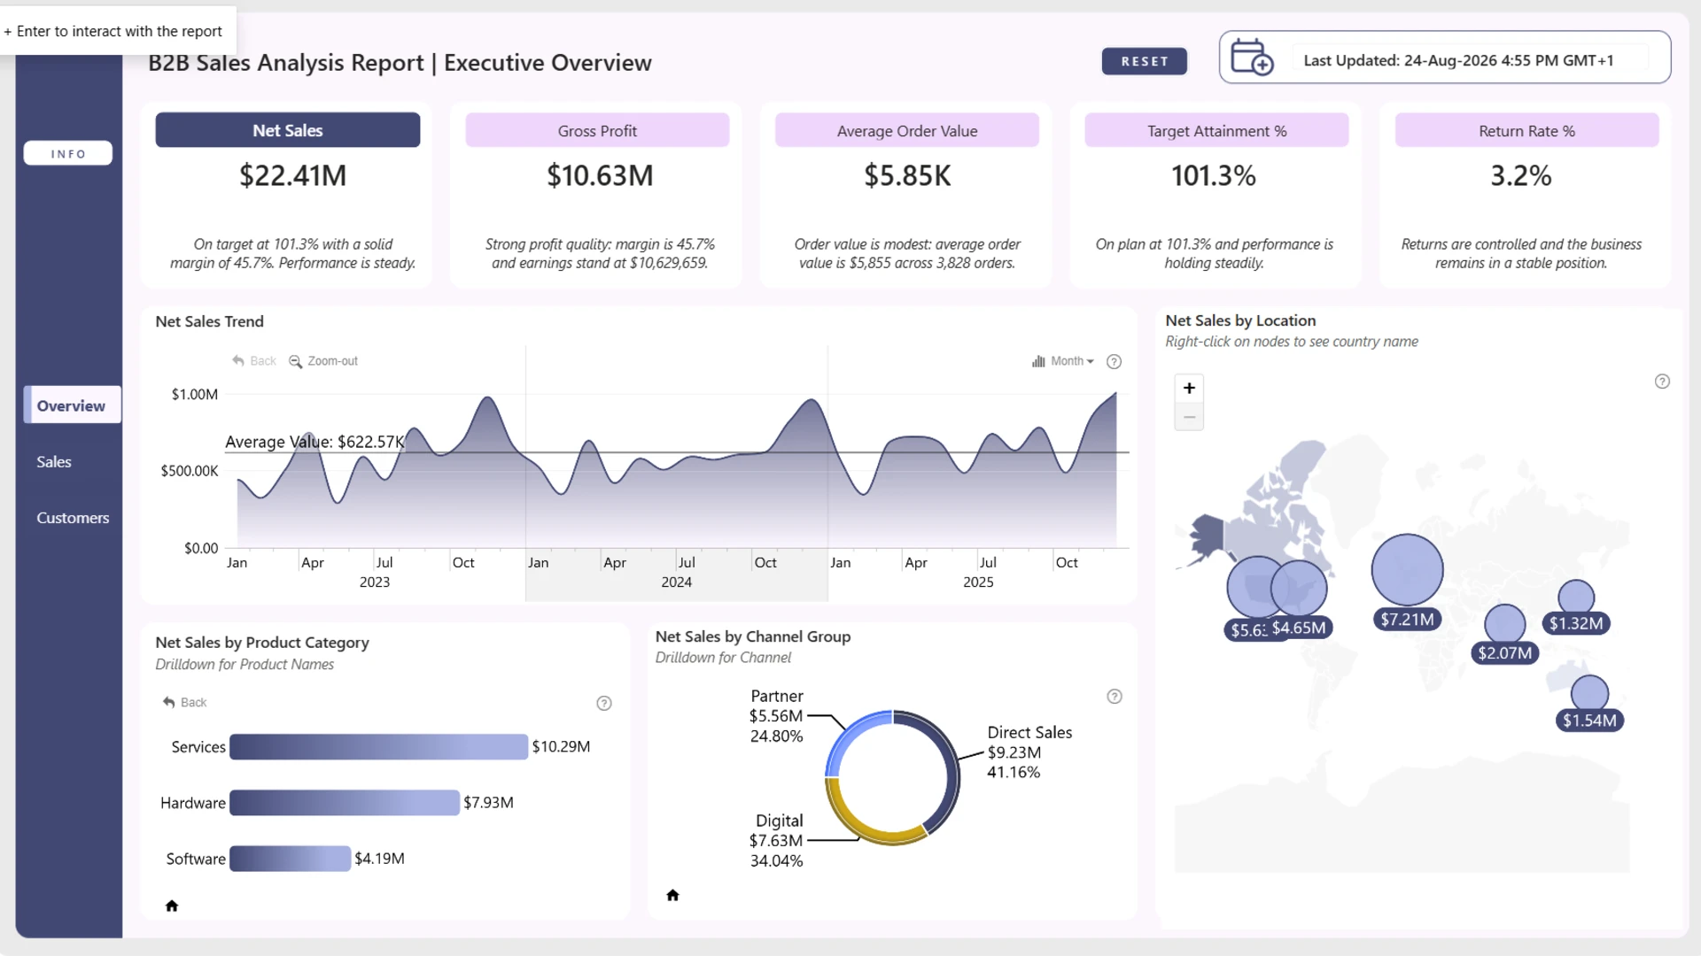Click the Last Updated timestamp text
Viewport: 1701px width, 956px height.
pyautogui.click(x=1458, y=60)
